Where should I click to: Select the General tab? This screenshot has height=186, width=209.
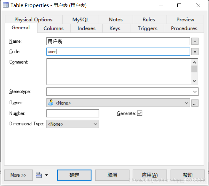[21, 28]
